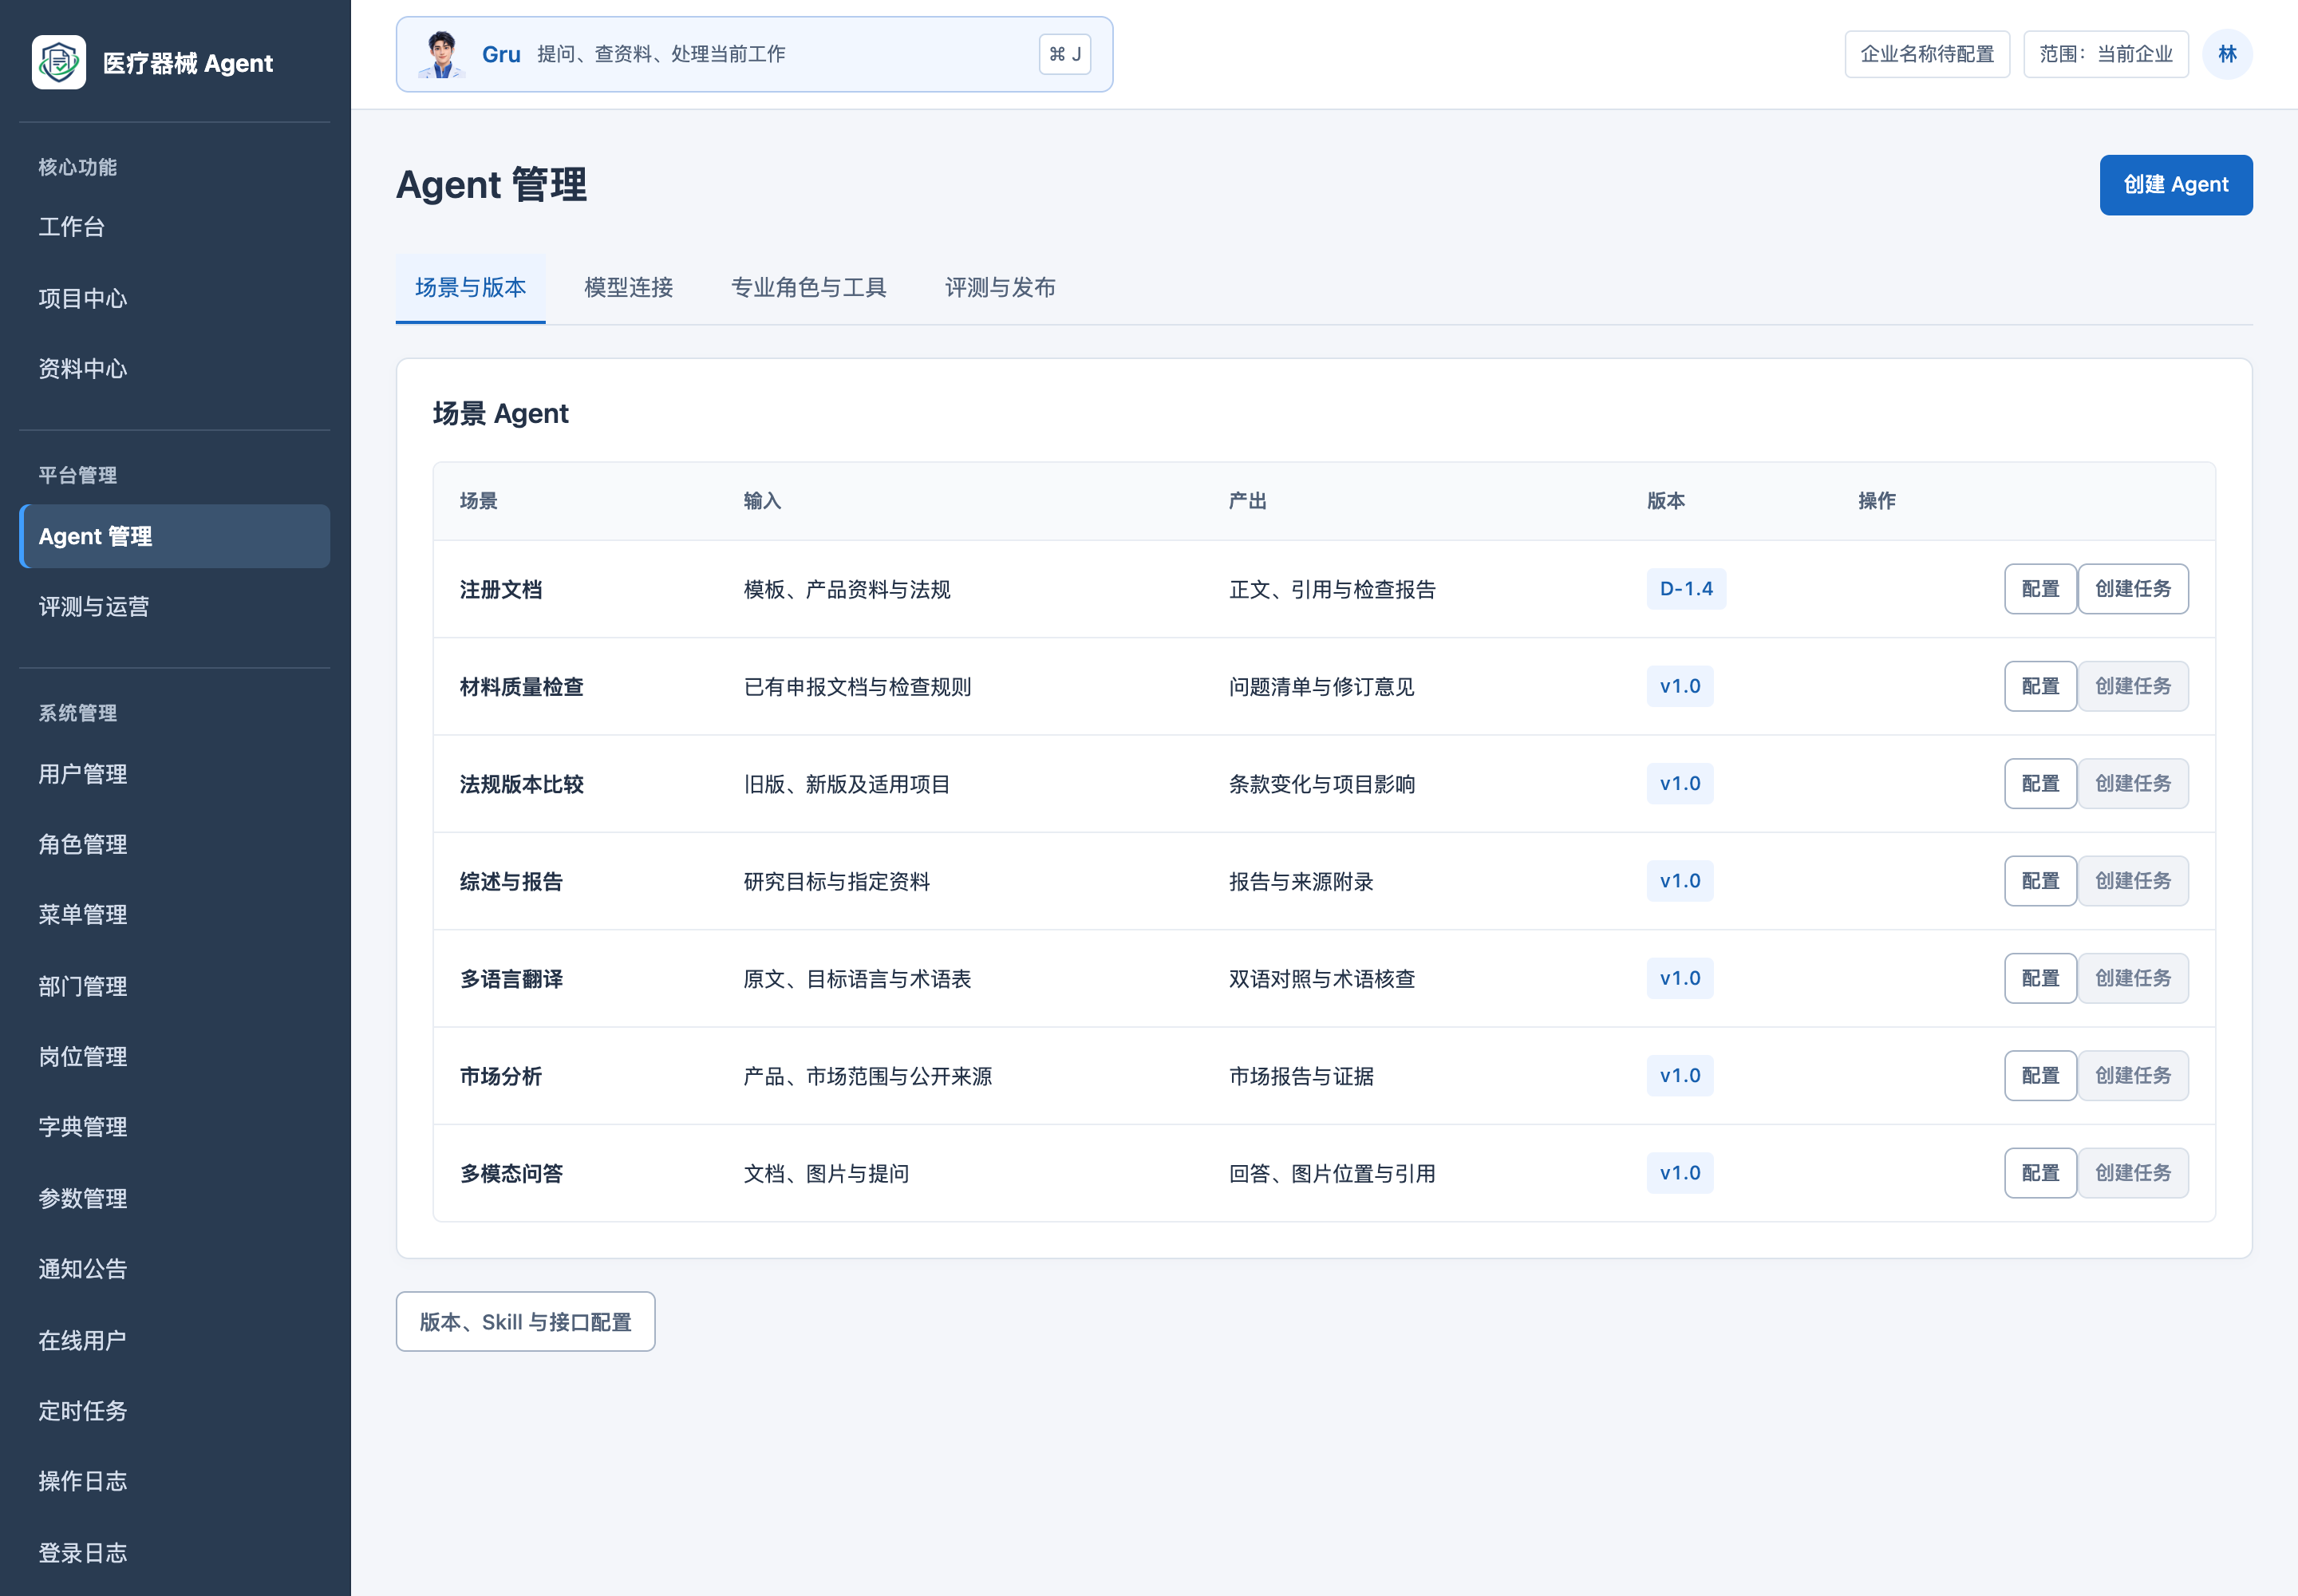Image resolution: width=2298 pixels, height=1596 pixels.
Task: Click 配置 for 多模态问答
Action: click(2040, 1173)
